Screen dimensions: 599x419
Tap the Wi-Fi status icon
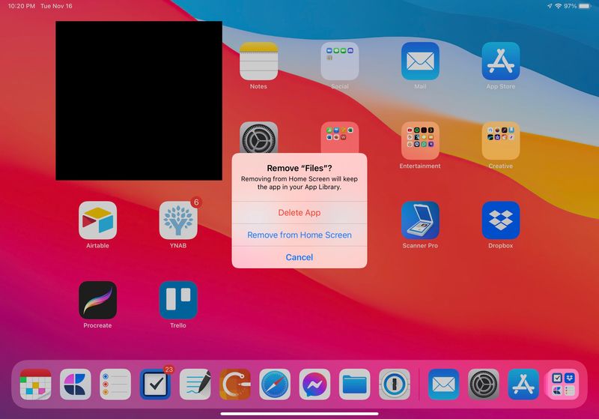tap(558, 6)
